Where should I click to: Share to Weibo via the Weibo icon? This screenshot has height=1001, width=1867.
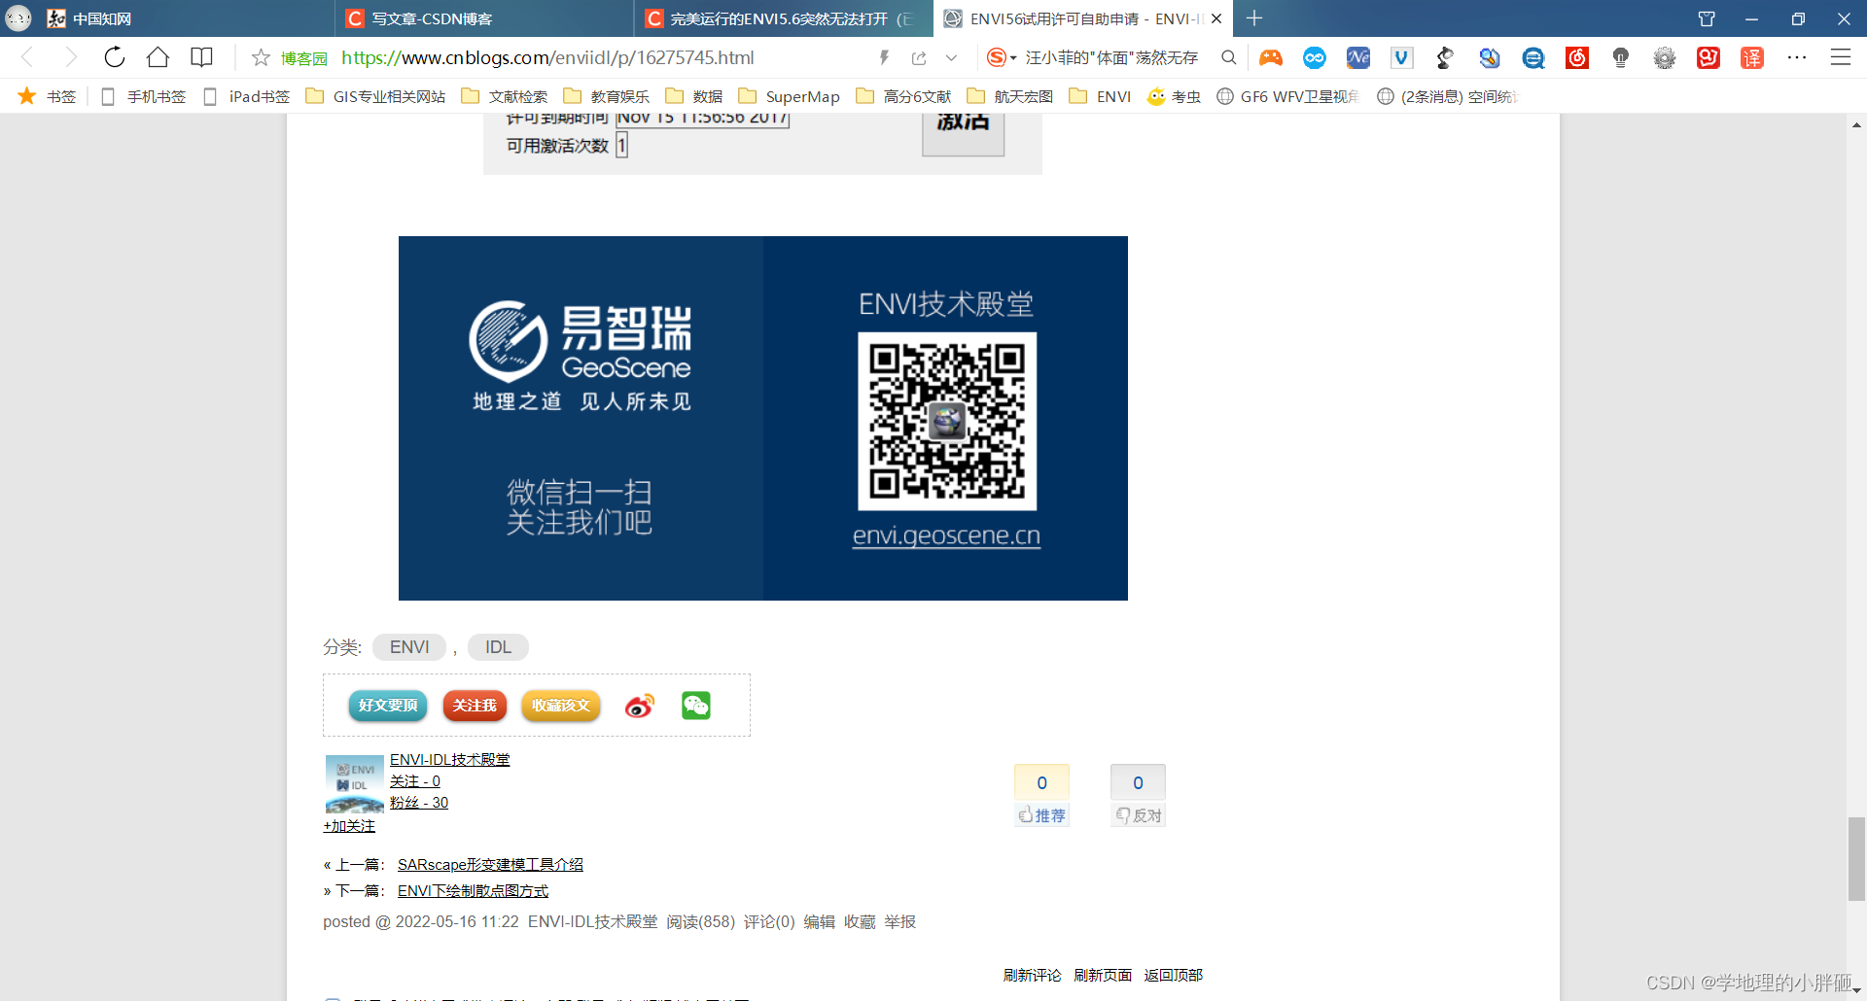click(639, 706)
